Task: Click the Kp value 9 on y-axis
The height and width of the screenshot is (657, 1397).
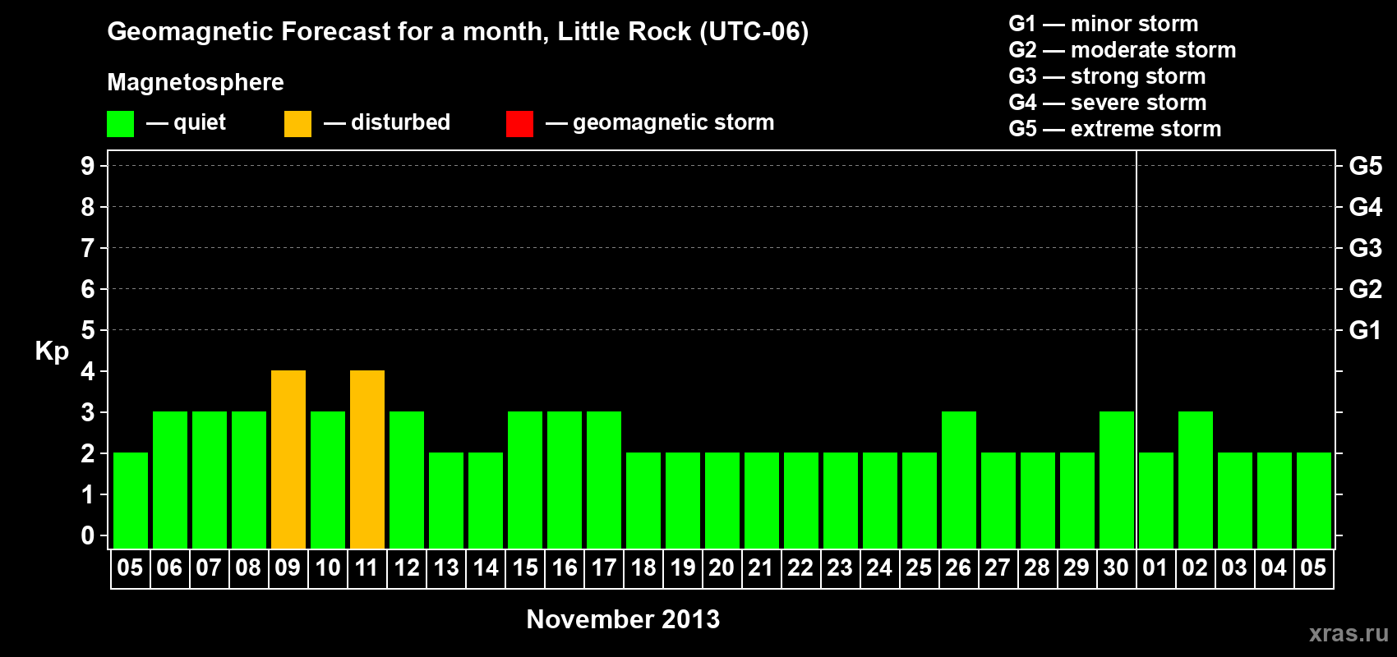Action: click(88, 166)
